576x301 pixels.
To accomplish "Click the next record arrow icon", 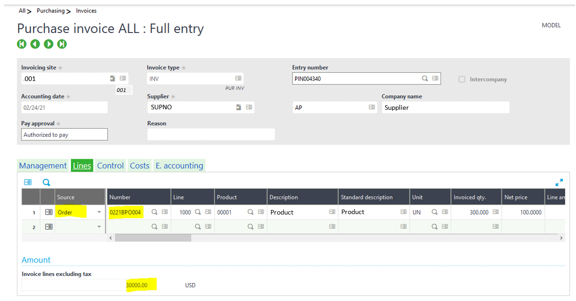I will click(x=48, y=44).
